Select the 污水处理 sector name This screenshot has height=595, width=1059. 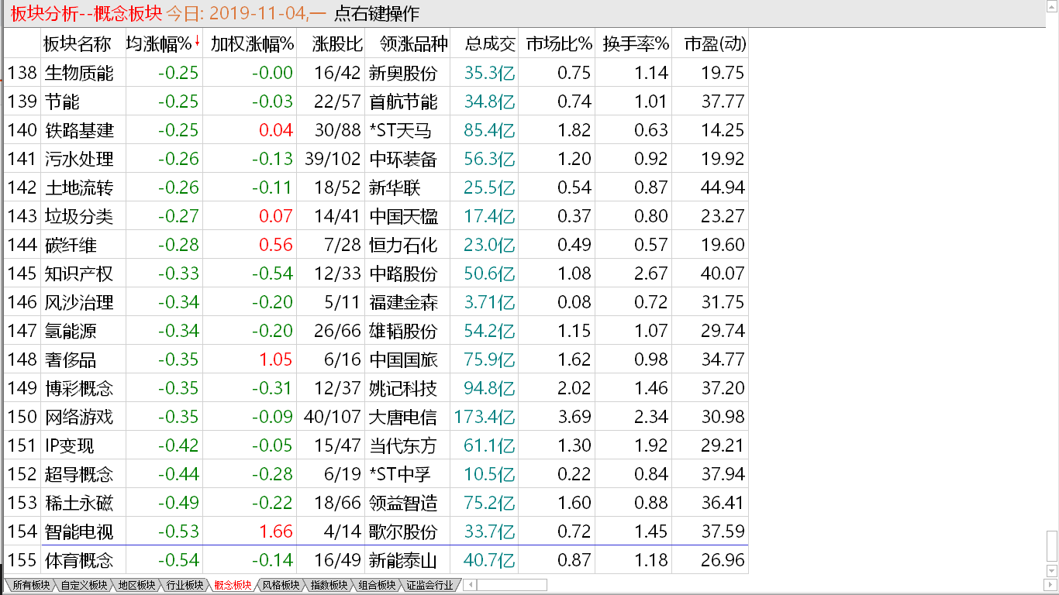pos(79,159)
